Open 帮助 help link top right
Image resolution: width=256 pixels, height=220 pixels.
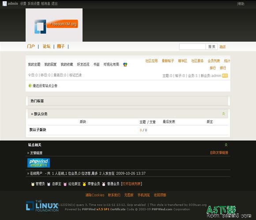pos(241,4)
